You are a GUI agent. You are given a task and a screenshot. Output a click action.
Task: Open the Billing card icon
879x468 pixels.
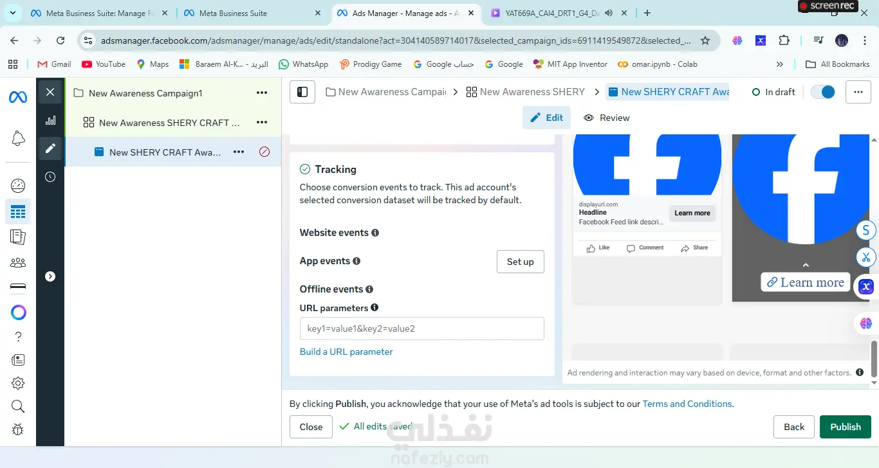pos(18,287)
